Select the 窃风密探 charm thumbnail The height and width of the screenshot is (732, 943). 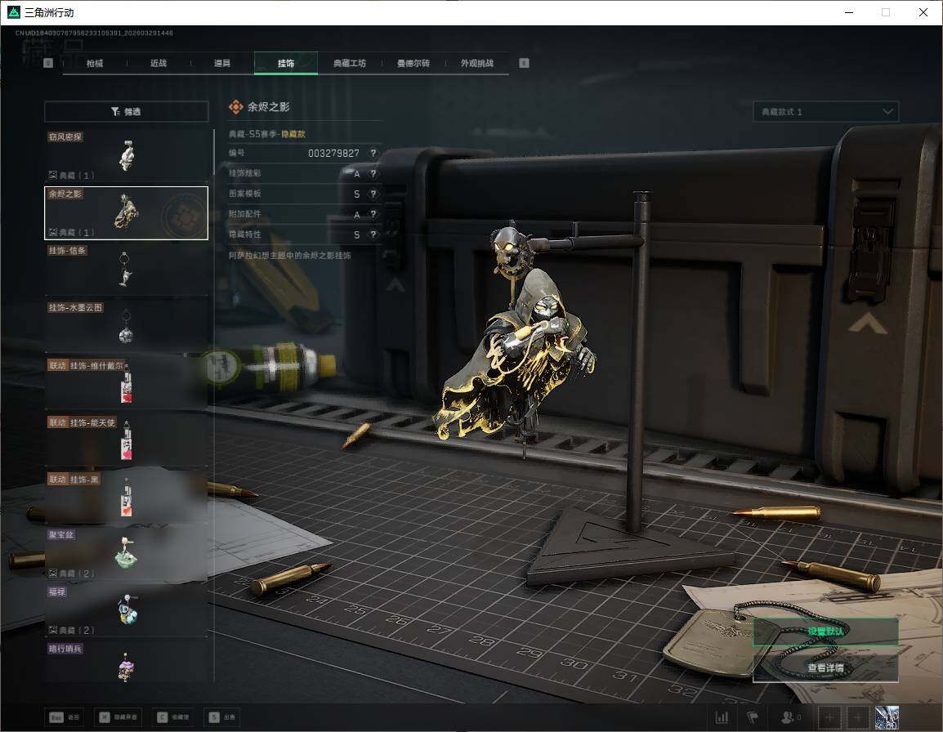click(127, 155)
